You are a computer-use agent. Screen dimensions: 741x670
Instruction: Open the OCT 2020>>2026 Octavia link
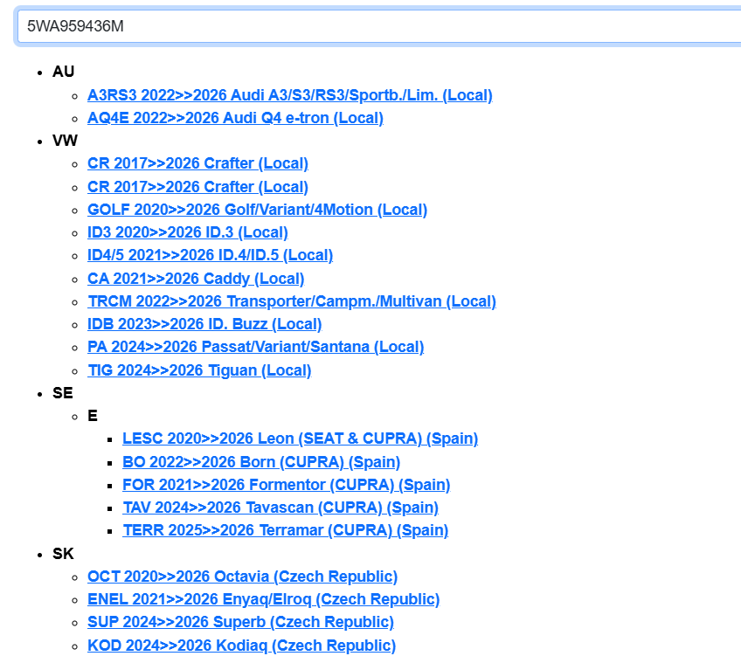coord(242,577)
